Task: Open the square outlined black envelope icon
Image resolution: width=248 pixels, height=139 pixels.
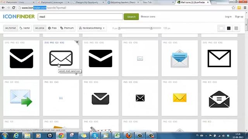Action: pos(219,58)
